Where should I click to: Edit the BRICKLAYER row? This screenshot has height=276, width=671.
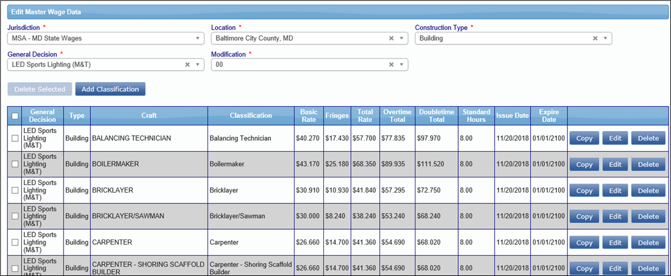click(615, 191)
